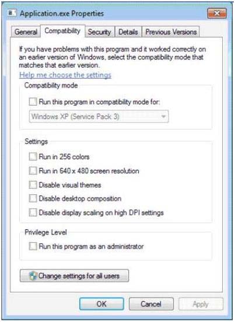This screenshot has width=235, height=322.
Task: Dismiss dialog with Cancel button
Action: coord(151,304)
